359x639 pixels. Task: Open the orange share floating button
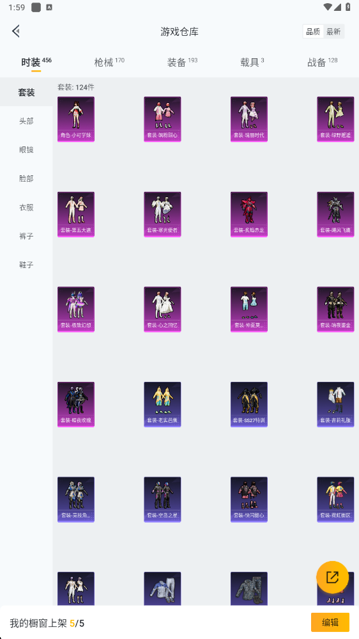[332, 577]
